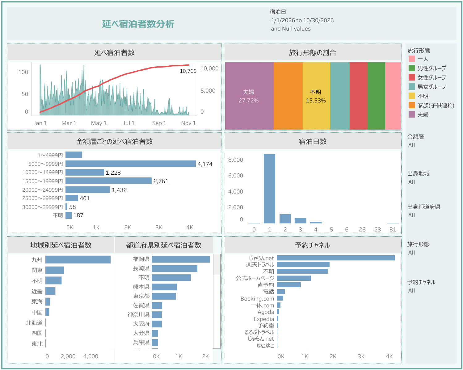Select the 熊本県 bar
This screenshot has width=463, height=370.
click(x=164, y=287)
